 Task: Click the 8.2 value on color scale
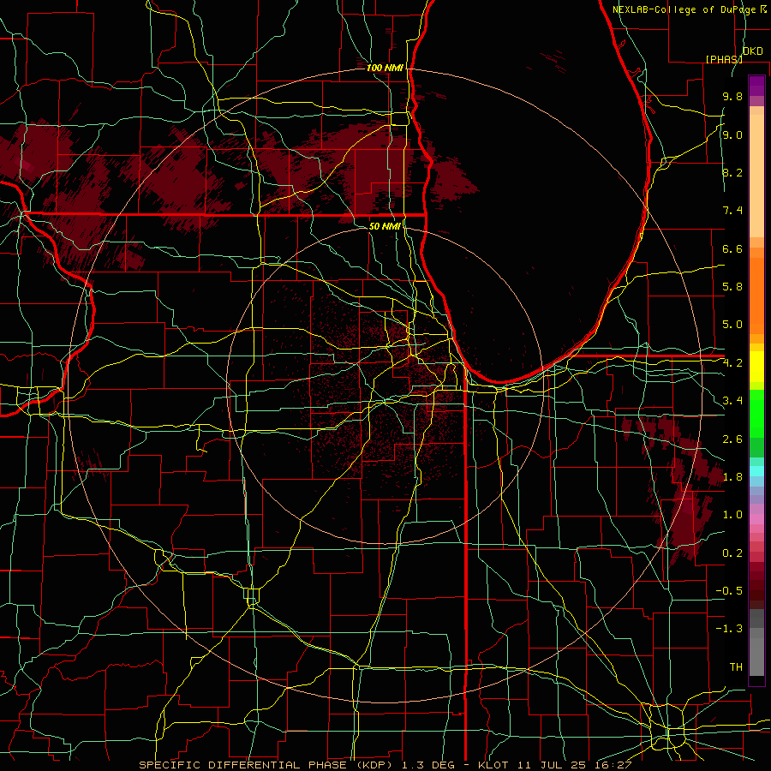click(732, 172)
